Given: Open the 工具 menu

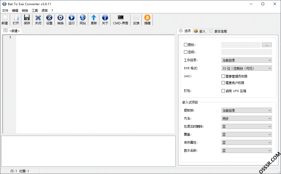Looking at the screenshot, I should click(35, 11).
